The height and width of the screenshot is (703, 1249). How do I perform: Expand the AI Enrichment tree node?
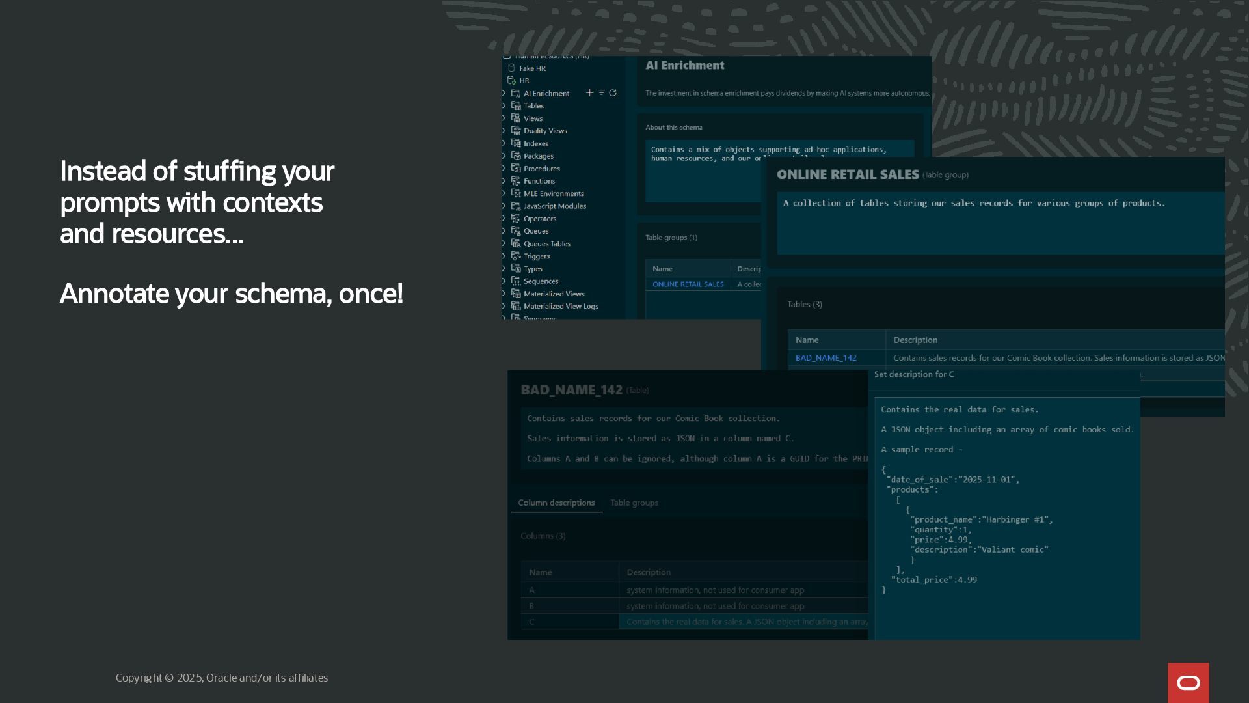coord(504,94)
